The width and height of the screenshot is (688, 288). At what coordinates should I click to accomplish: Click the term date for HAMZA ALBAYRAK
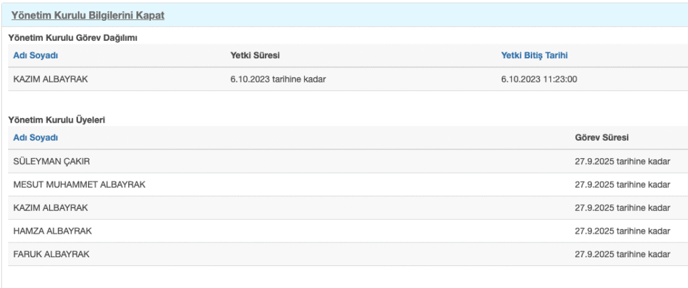click(x=623, y=231)
